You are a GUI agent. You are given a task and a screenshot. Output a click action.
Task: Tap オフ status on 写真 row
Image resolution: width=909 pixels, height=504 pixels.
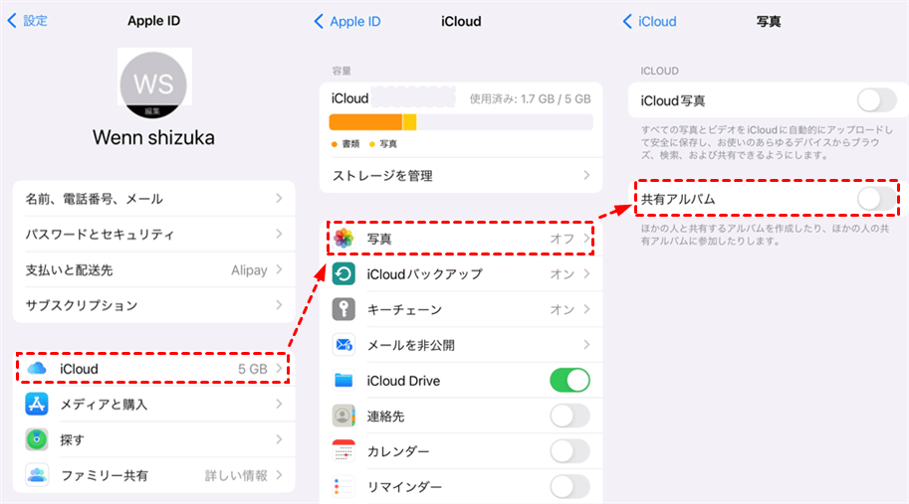pos(562,239)
